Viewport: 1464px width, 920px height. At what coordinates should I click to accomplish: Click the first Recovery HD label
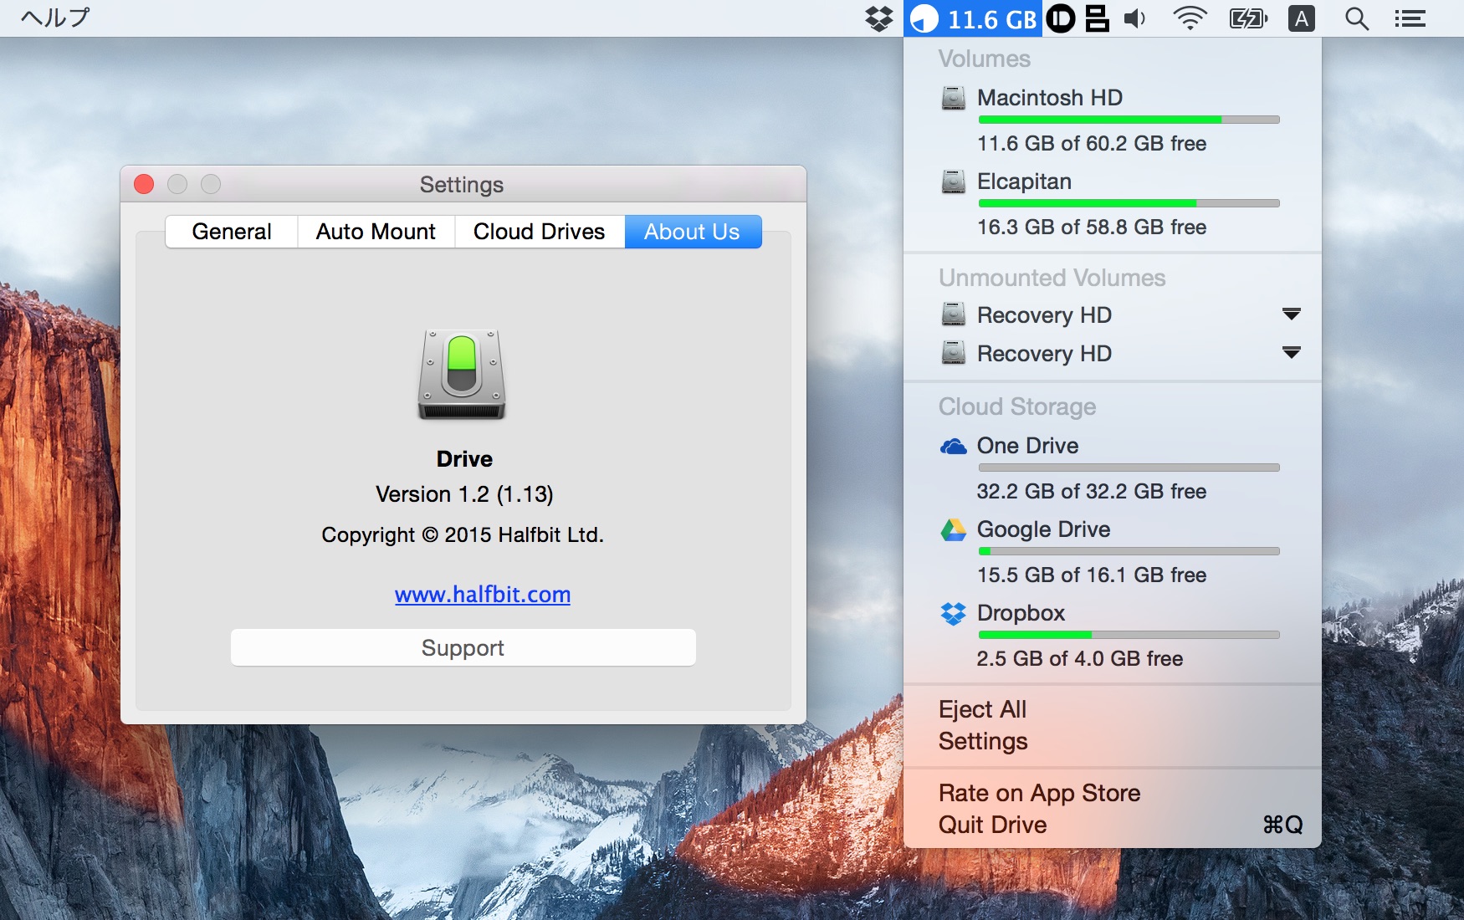[x=1044, y=315]
